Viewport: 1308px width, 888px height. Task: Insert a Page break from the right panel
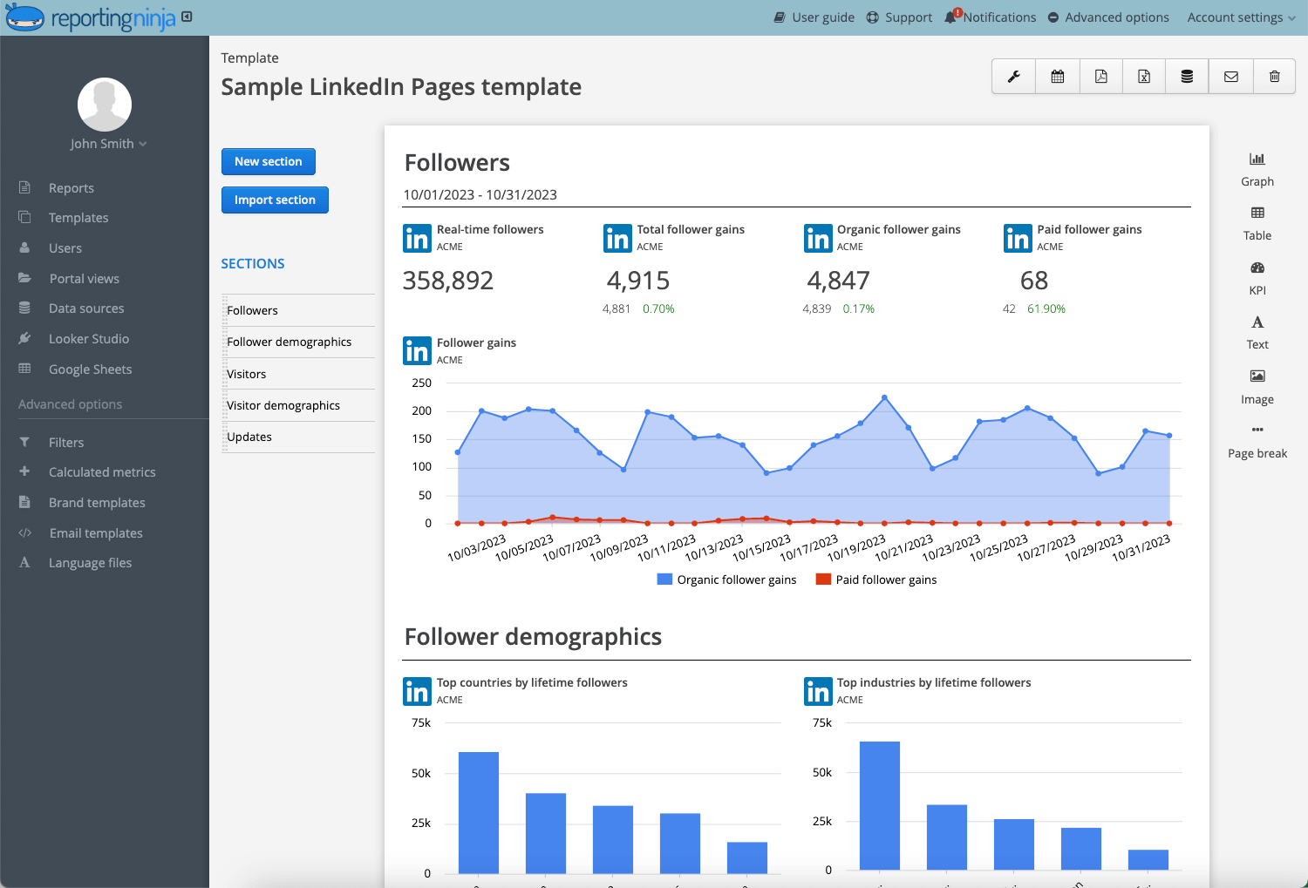tap(1257, 442)
